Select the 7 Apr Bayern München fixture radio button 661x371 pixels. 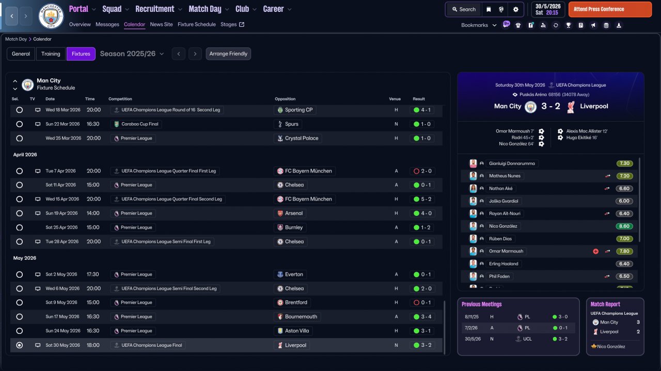pos(20,171)
